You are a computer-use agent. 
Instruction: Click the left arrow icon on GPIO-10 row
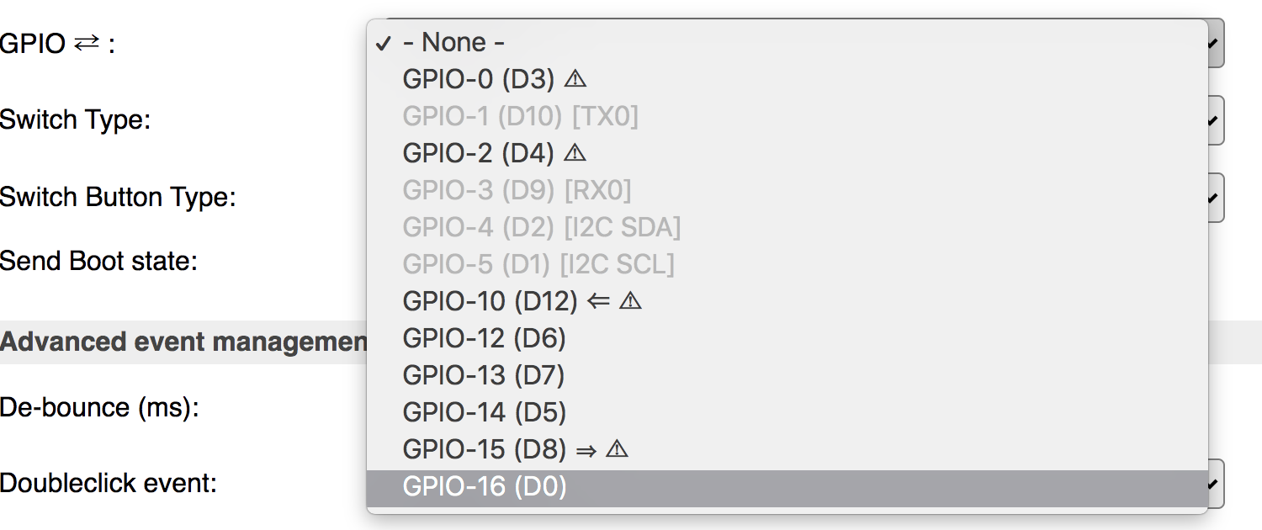click(598, 301)
